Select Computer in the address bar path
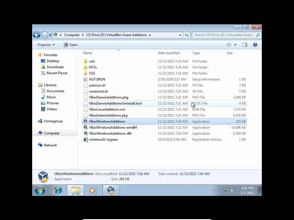The height and width of the screenshot is (220, 294). click(72, 35)
